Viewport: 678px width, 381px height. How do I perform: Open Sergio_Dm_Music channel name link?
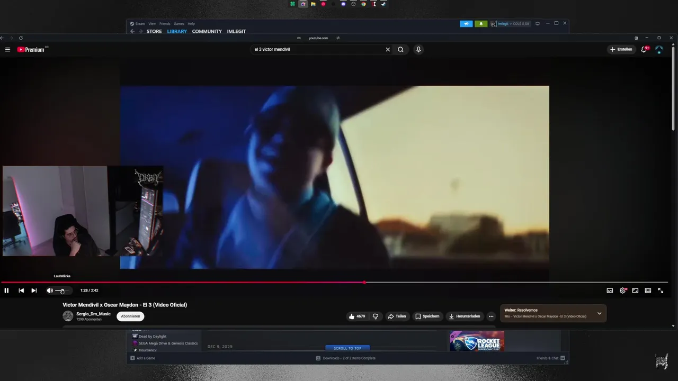click(93, 314)
